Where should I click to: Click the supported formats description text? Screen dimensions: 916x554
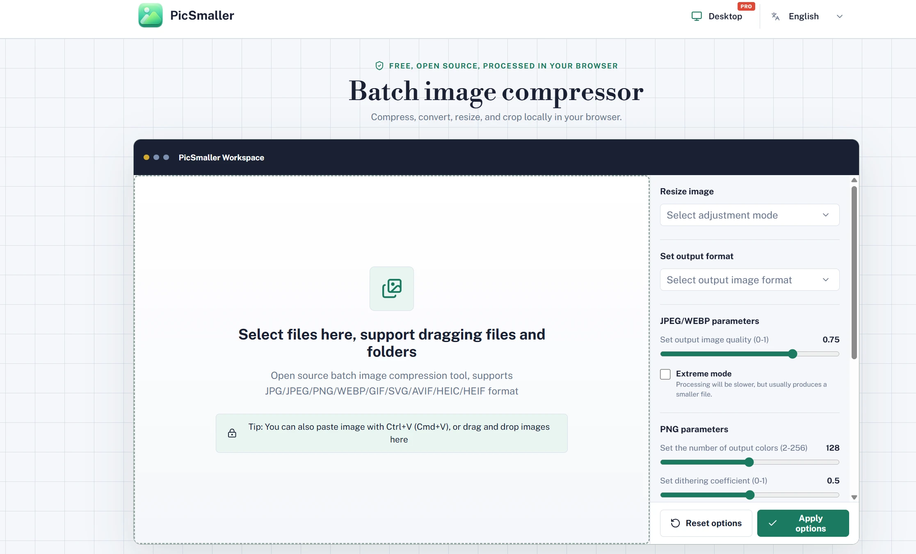click(392, 383)
